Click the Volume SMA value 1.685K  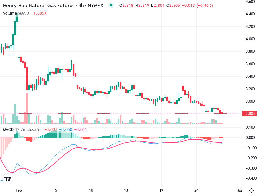pyautogui.click(x=41, y=13)
